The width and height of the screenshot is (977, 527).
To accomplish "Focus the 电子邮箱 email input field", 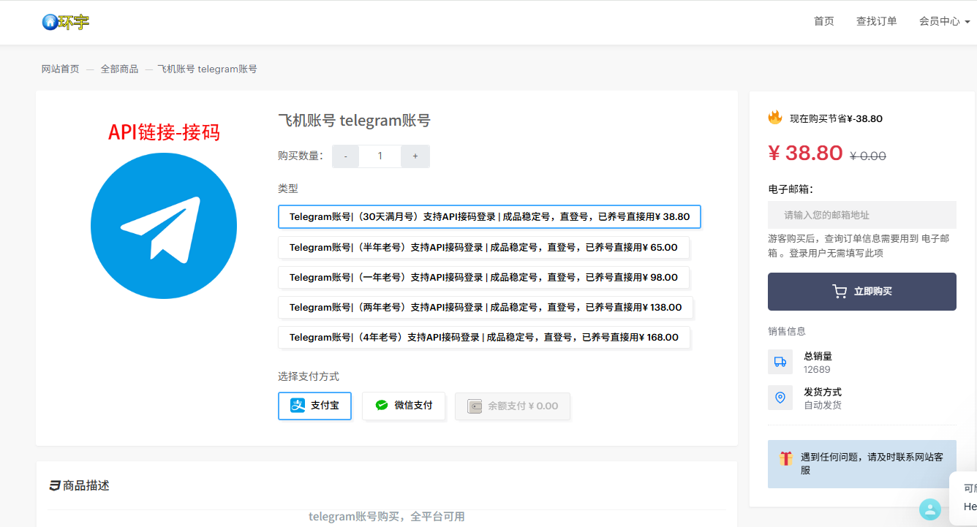I will click(x=862, y=215).
